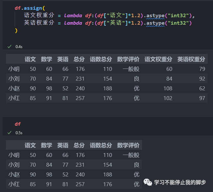Click the 英语权重分 column header
213x192 pixels.
[x=191, y=59]
